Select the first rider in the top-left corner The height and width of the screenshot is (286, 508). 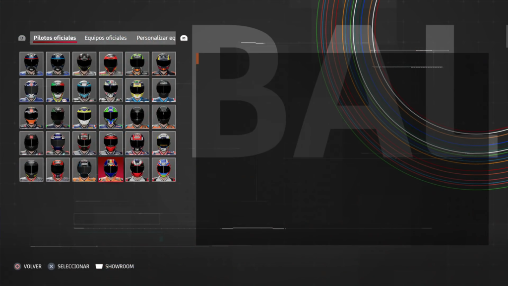(32, 64)
